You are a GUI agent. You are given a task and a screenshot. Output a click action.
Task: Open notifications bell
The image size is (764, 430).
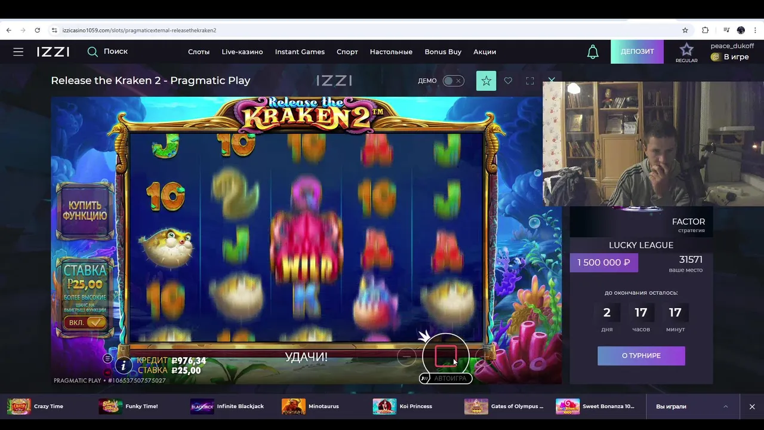point(593,52)
